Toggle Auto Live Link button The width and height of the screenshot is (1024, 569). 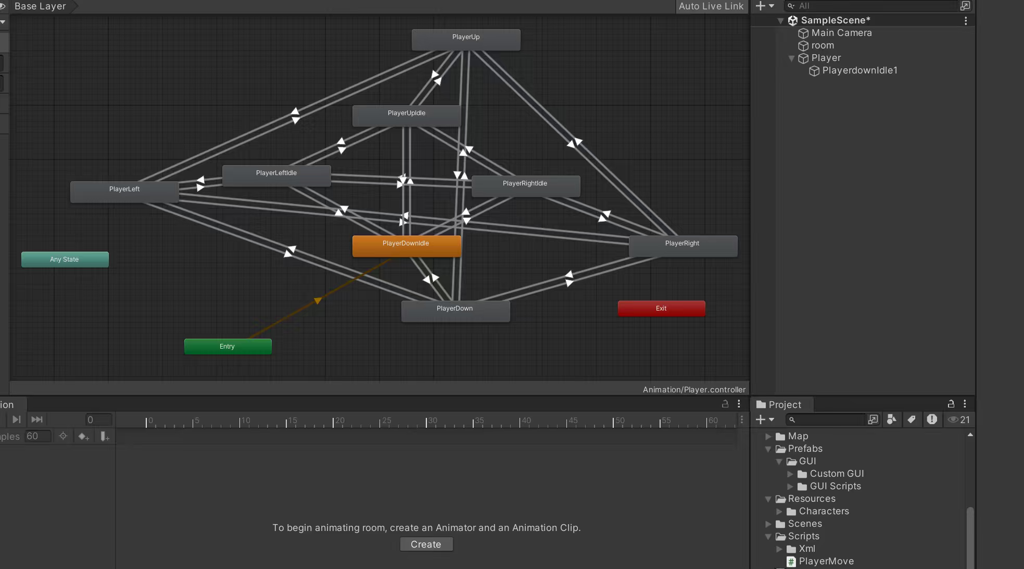pyautogui.click(x=711, y=6)
